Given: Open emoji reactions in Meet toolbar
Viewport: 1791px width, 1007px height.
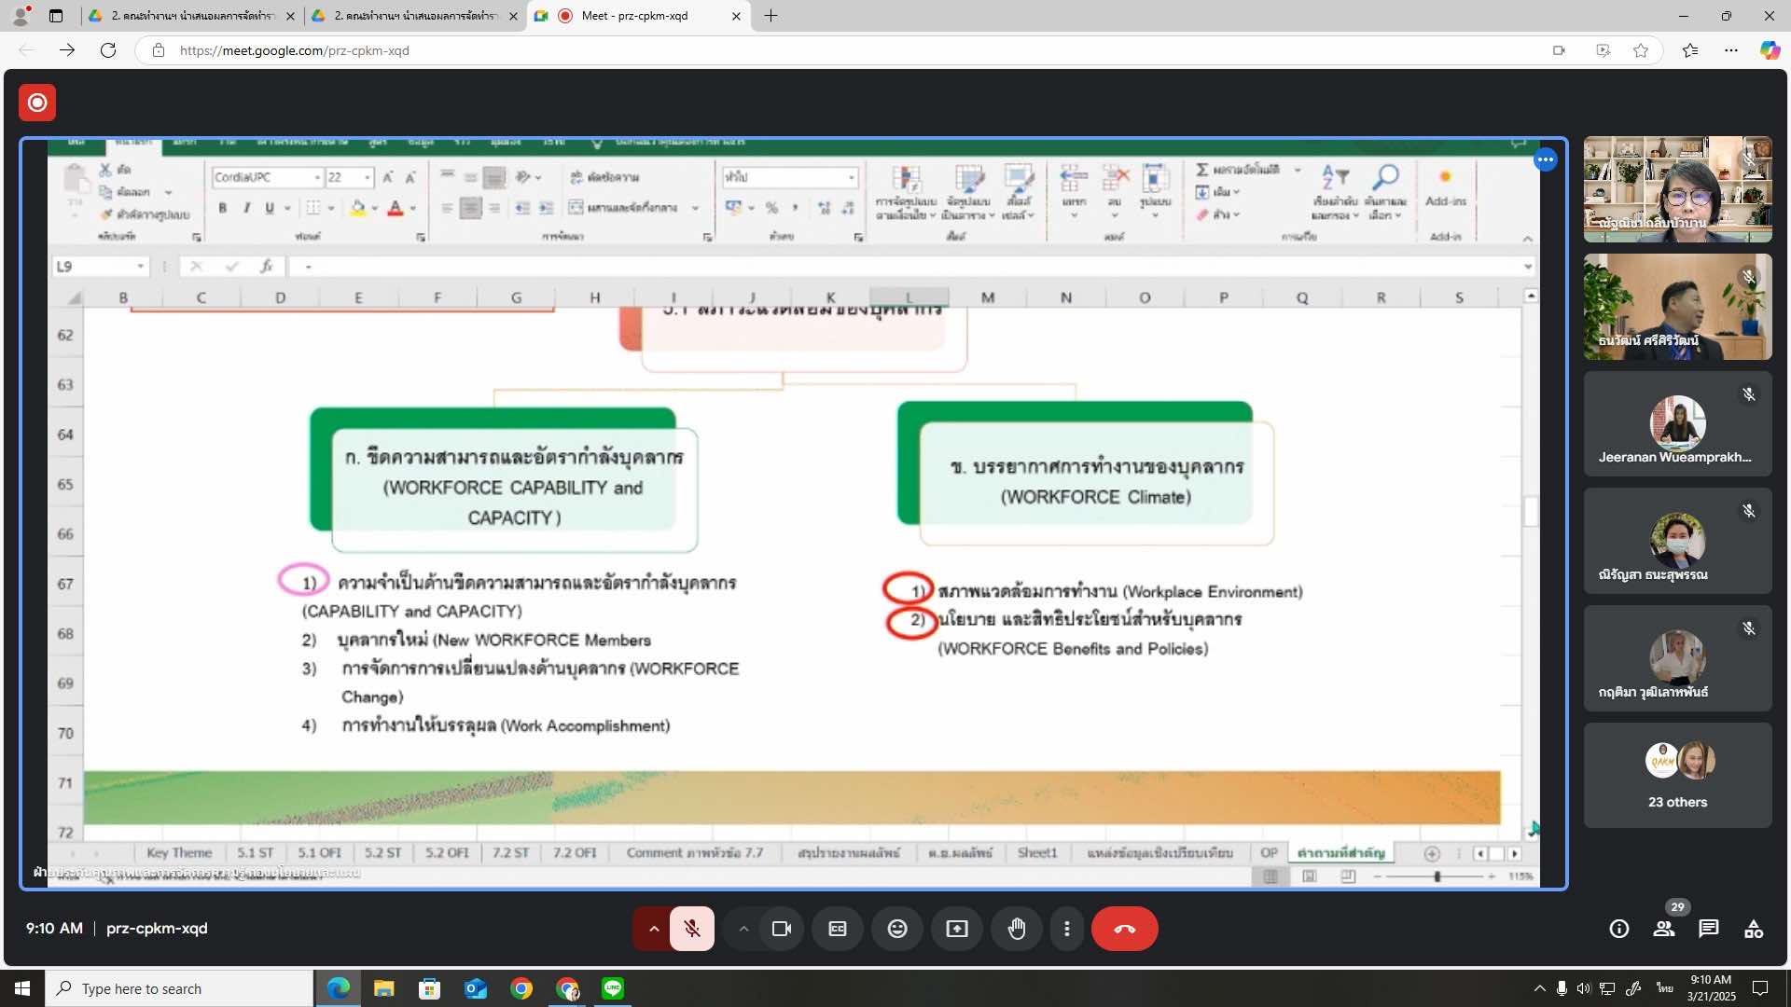Looking at the screenshot, I should point(897,929).
